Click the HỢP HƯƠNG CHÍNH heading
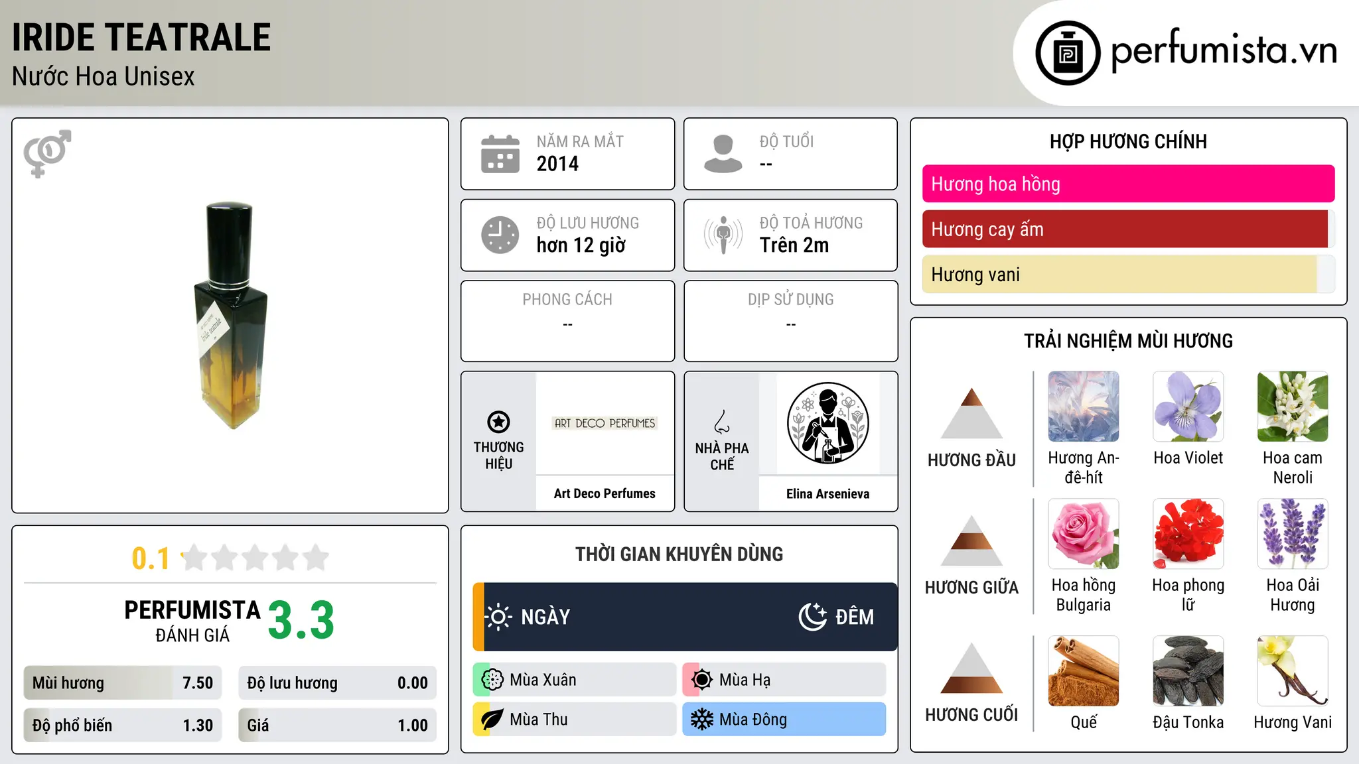This screenshot has height=764, width=1359. 1128,141
